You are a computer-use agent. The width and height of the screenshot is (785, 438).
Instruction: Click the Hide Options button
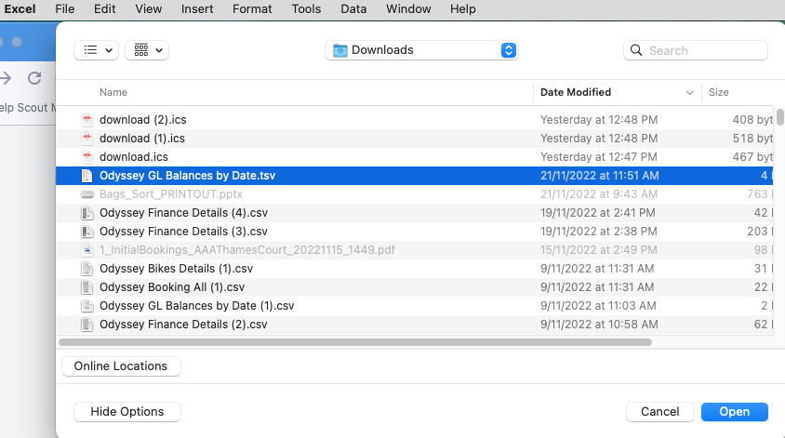pyautogui.click(x=127, y=412)
